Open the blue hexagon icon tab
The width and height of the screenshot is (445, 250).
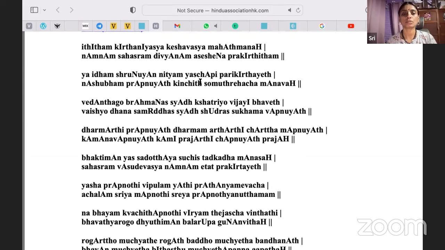pos(293,26)
